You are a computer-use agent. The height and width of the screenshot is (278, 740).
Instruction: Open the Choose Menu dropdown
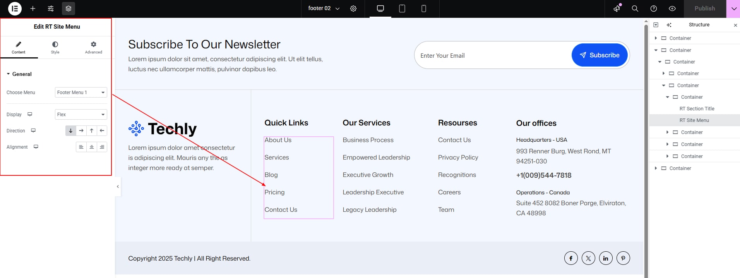tap(81, 93)
